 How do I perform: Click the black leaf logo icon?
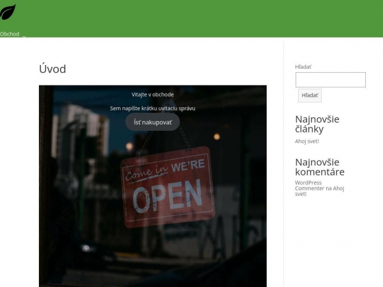(x=8, y=11)
